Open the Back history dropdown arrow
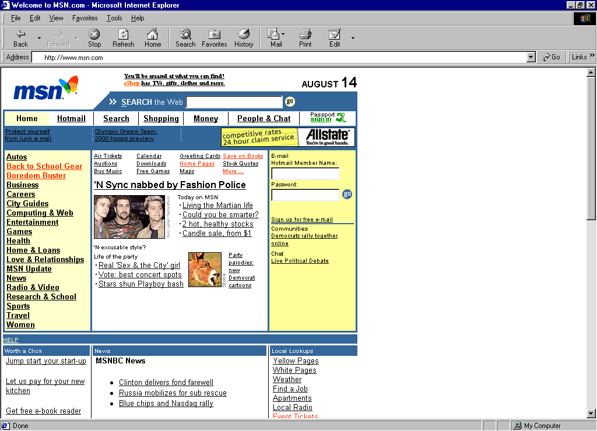The width and height of the screenshot is (597, 431). point(39,38)
